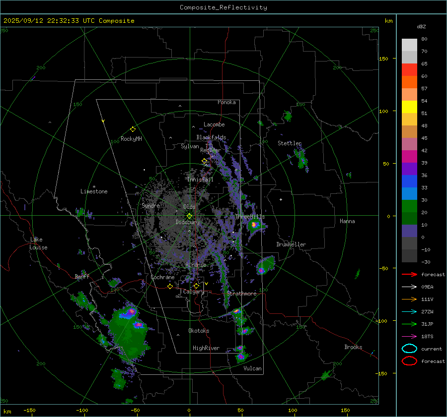Screen dimensions: 447x417
Task: Click the Lake Louise label
Action: pyautogui.click(x=38, y=243)
